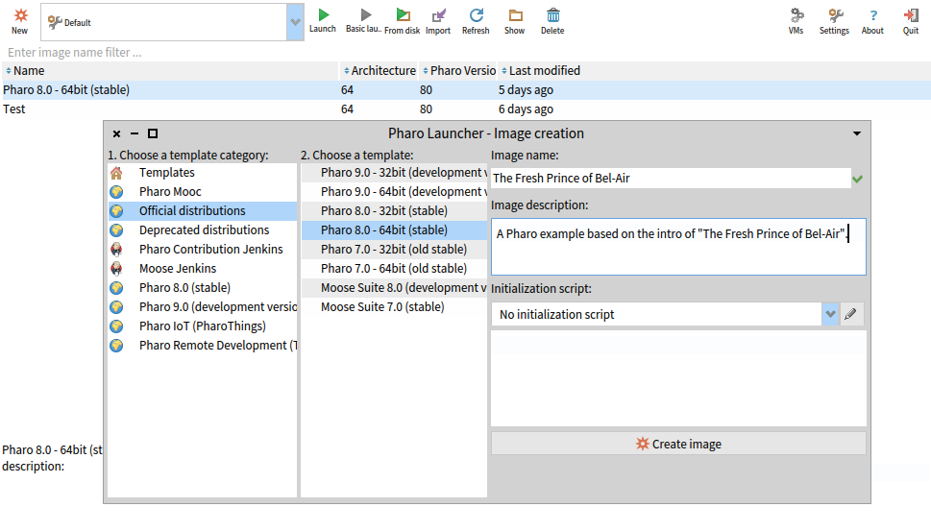Screen dimensions: 931x531
Task: Select the Pharo Contribution Jenkins category
Action: click(203, 250)
